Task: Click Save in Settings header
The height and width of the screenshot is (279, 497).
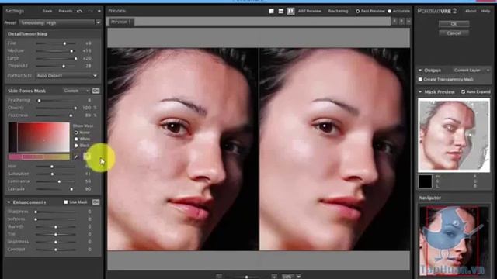Action: tap(47, 11)
